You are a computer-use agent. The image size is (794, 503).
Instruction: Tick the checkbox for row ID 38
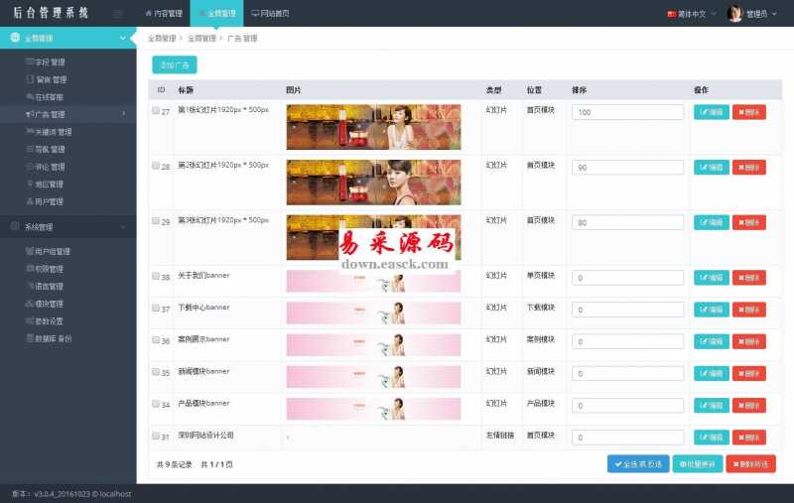(x=156, y=276)
